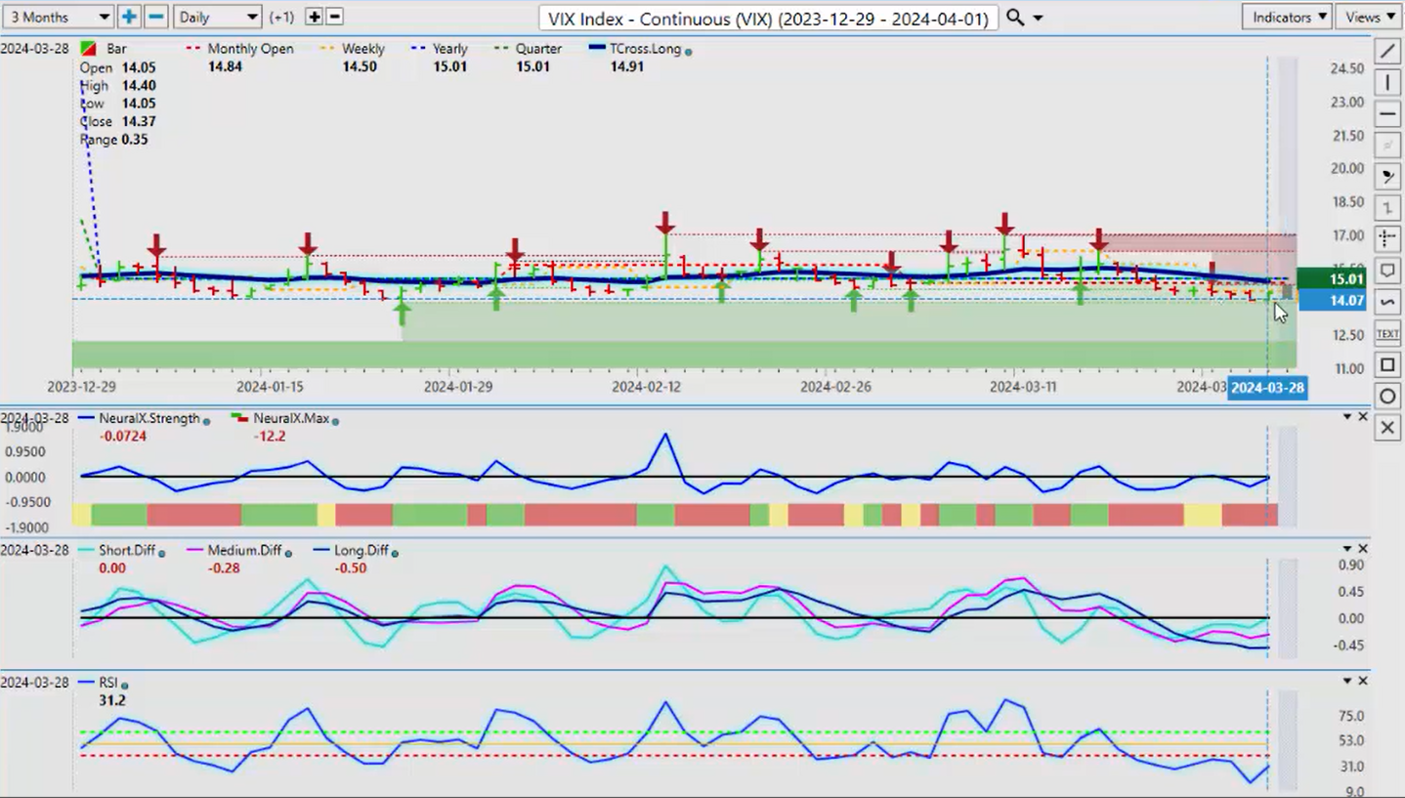The image size is (1405, 798).
Task: Click the red-green Bar chart type icon
Action: 89,48
